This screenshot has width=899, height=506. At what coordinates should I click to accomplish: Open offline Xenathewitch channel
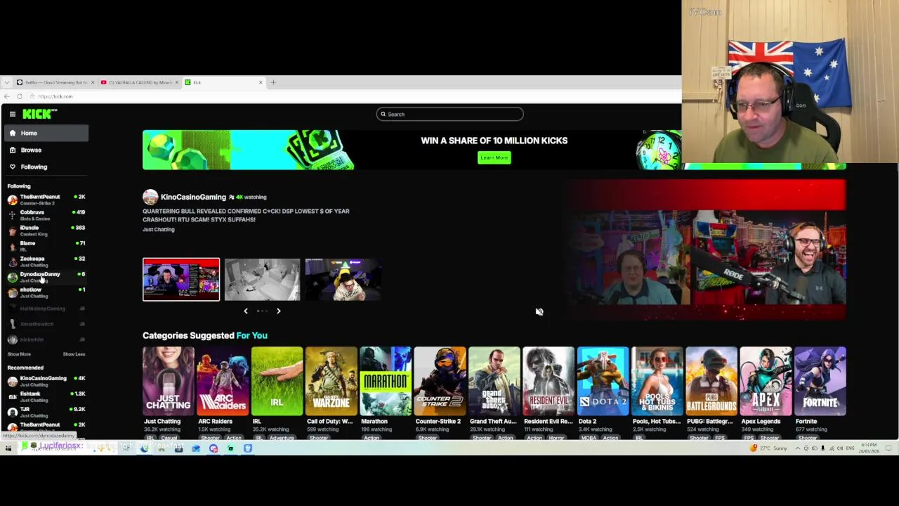(46, 324)
